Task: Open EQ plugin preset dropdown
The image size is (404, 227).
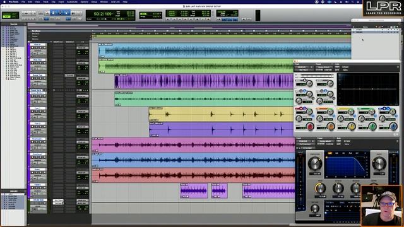Action: tap(324, 67)
